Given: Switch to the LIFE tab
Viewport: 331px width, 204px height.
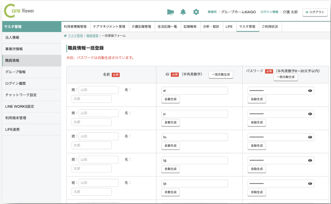Looking at the screenshot, I should [229, 27].
